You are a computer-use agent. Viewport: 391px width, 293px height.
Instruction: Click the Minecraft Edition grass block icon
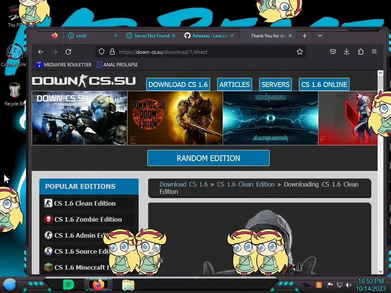pos(48,267)
